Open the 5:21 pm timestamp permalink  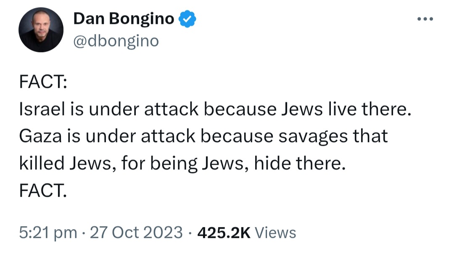(48, 233)
